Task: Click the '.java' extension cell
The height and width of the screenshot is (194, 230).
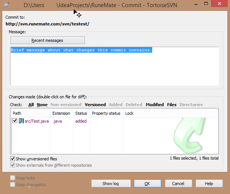Action: pos(57,121)
